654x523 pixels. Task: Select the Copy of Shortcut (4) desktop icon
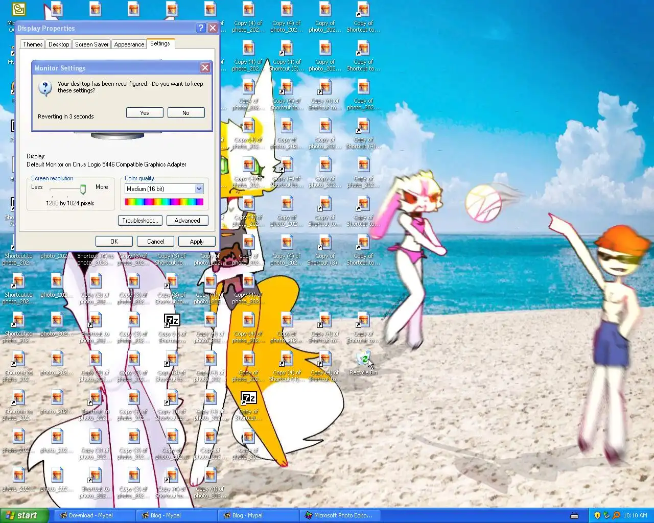click(x=363, y=133)
